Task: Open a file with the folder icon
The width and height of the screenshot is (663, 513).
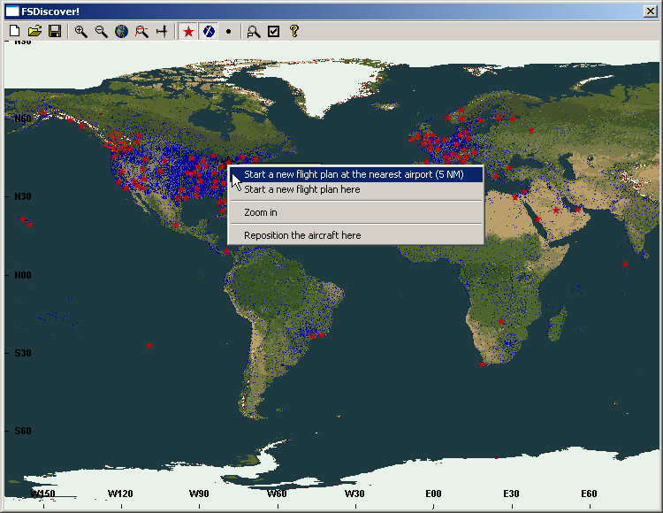Action: pos(34,31)
